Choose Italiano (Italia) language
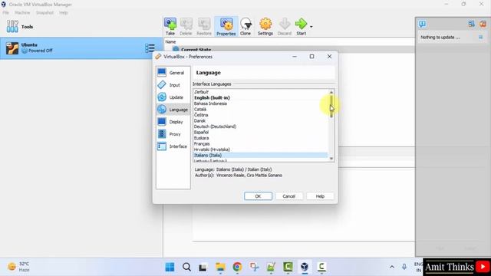 coord(261,155)
